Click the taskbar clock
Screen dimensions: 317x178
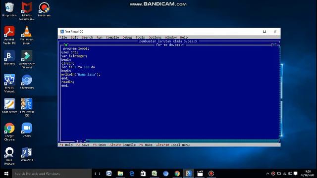308,174
